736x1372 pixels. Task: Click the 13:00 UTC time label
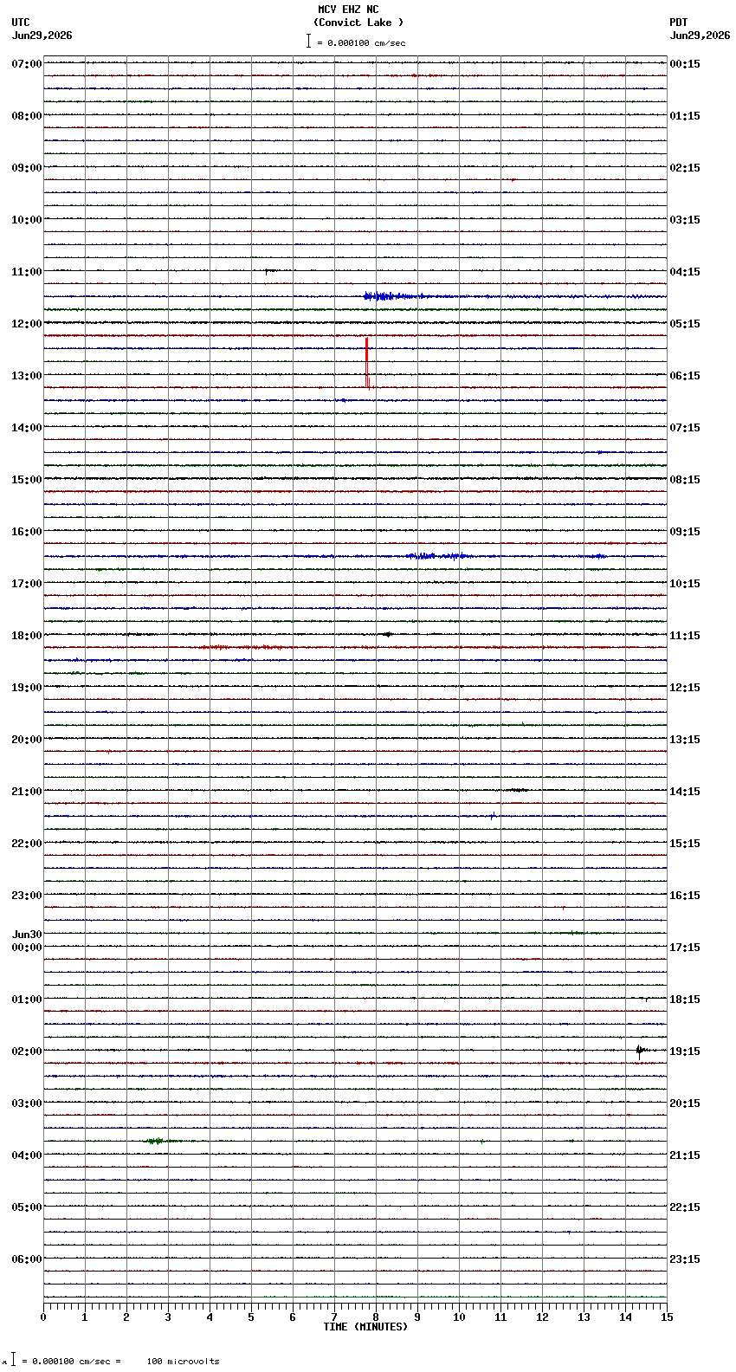(x=27, y=376)
